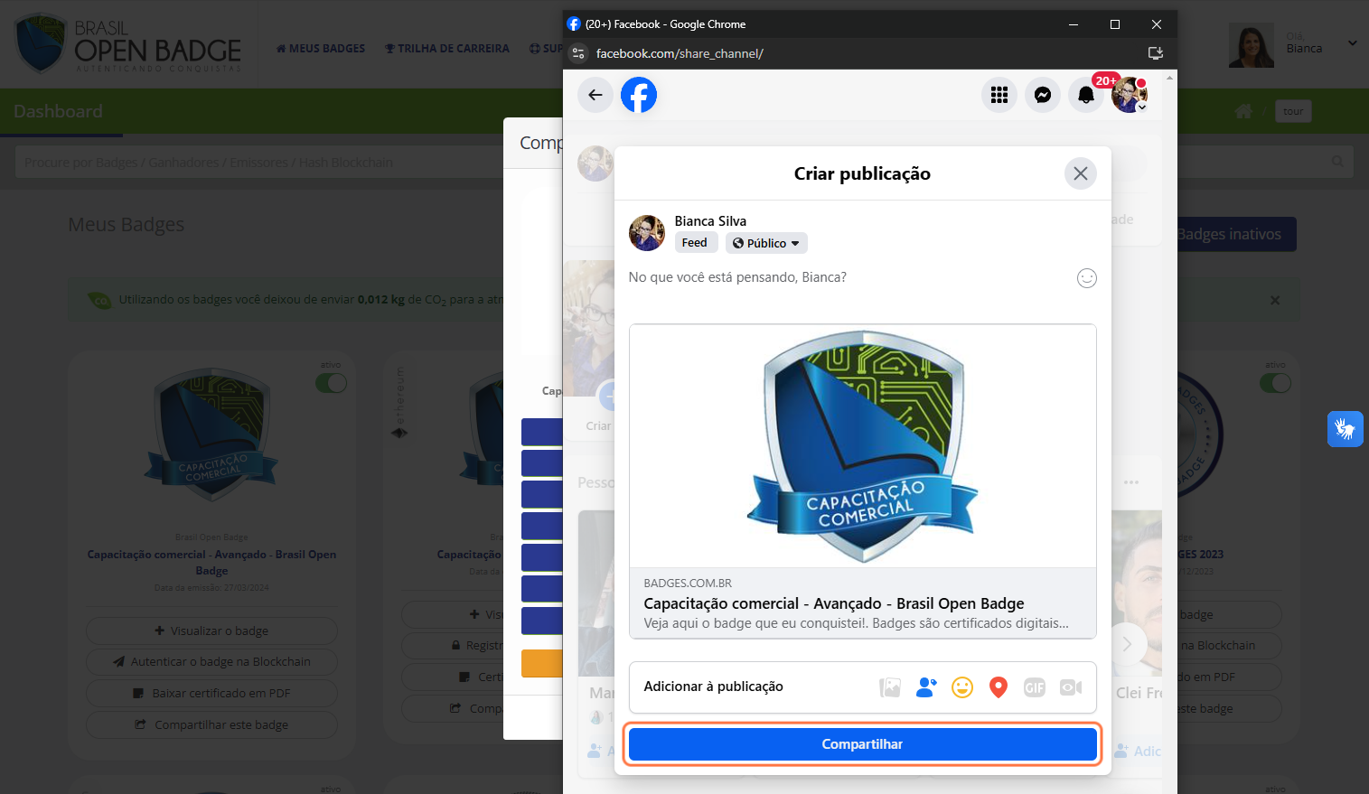Click the Facebook window scrollbar up arrow
Viewport: 1369px width, 794px height.
pos(1170,78)
